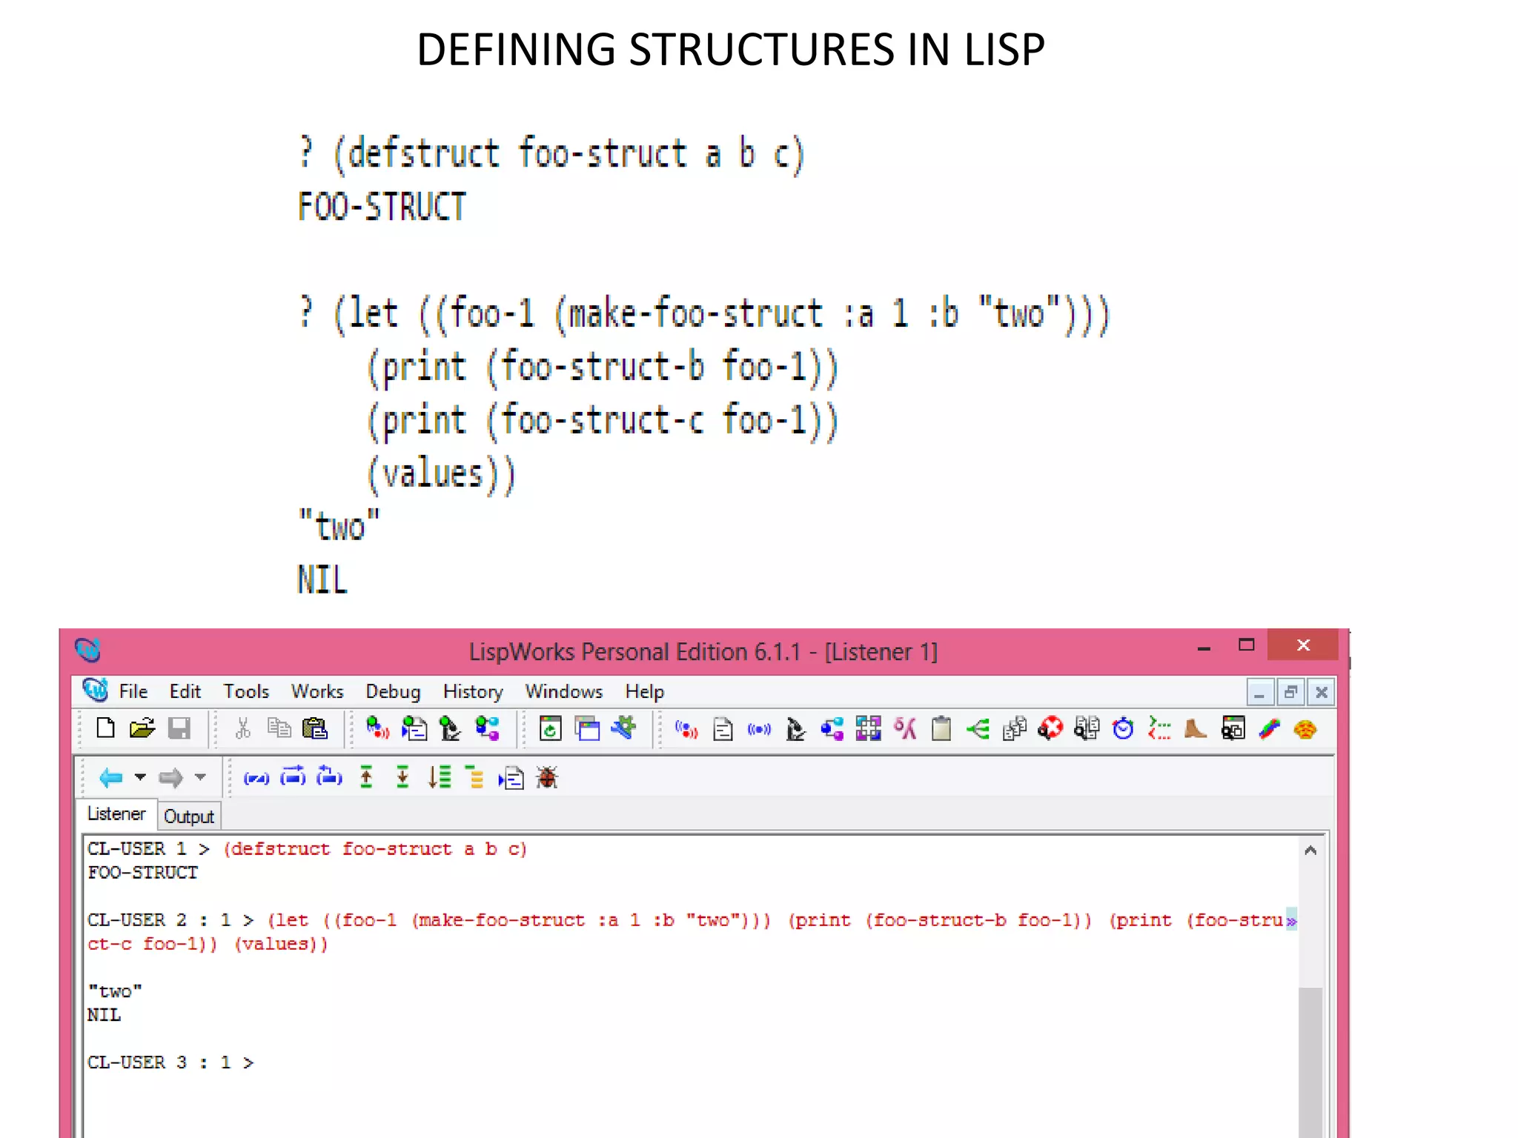Image resolution: width=1518 pixels, height=1138 pixels.
Task: Click the ladybug Debug icon
Action: 547,778
